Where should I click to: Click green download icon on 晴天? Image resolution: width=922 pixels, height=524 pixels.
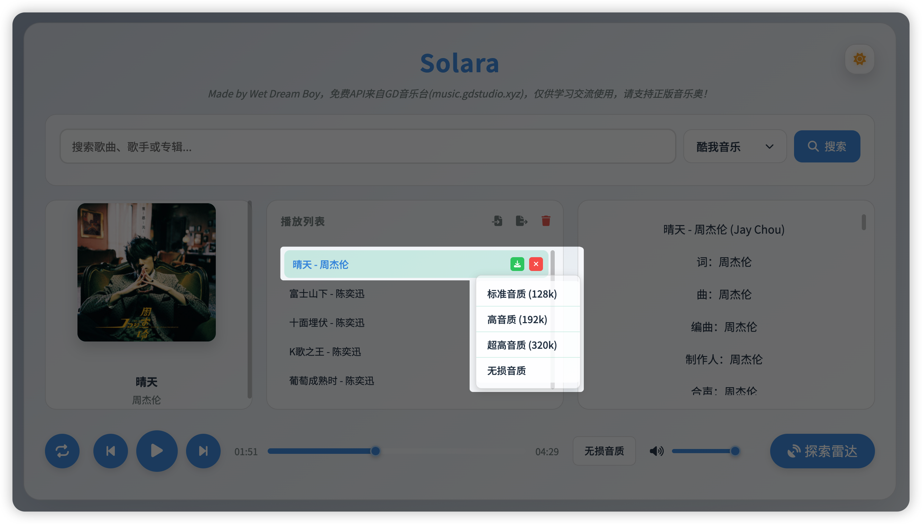517,264
